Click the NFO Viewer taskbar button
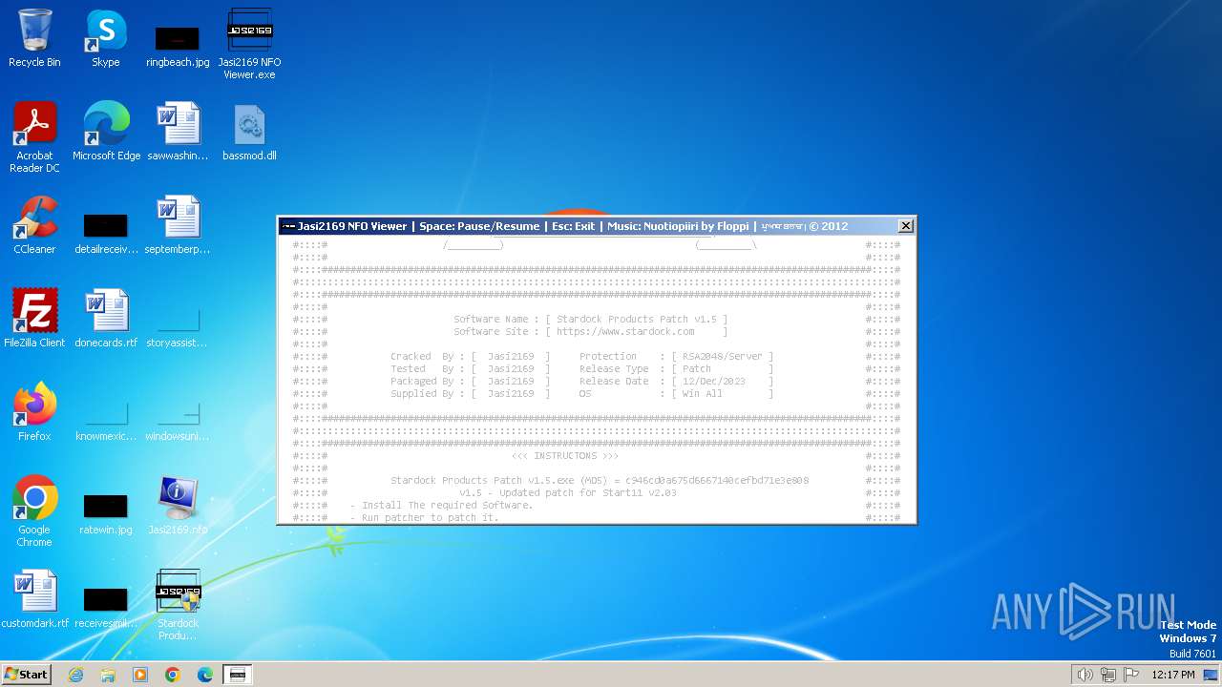 238,675
